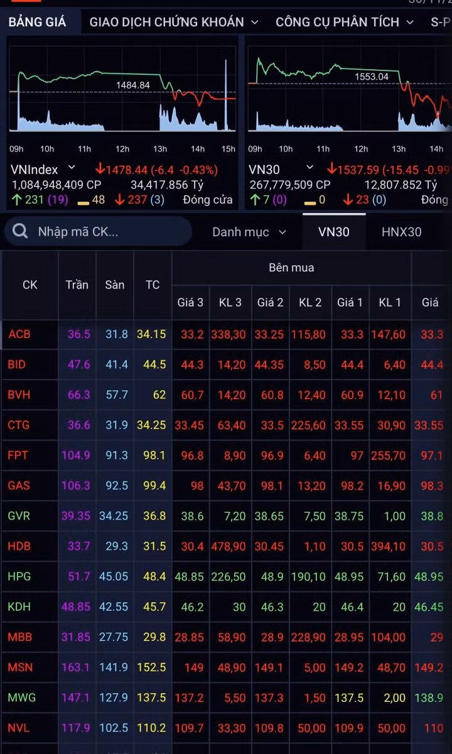The image size is (452, 754).
Task: Select stock symbol FPT
Action: [x=18, y=455]
